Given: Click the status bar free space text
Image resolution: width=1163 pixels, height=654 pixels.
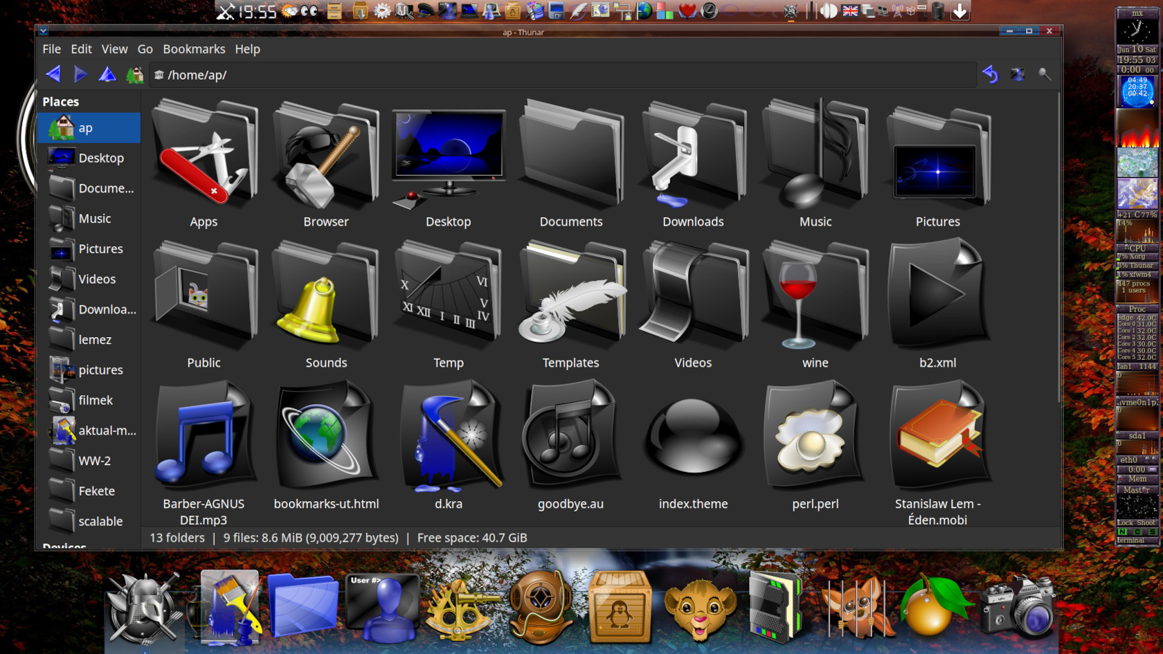Looking at the screenshot, I should (472, 538).
